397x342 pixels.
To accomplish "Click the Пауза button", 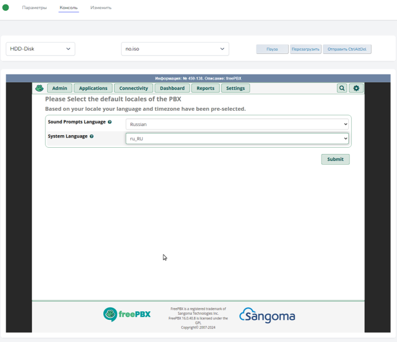I will click(x=272, y=49).
